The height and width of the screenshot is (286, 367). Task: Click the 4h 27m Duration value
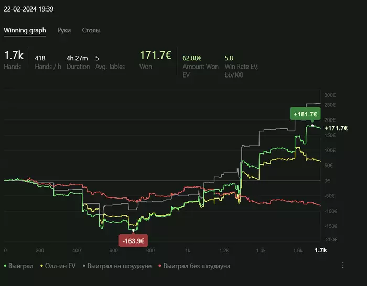(x=77, y=58)
